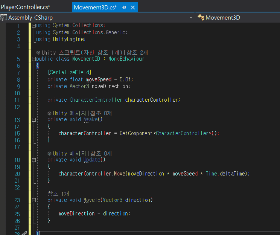Click the Unity icon above the Awake method

pos(50,113)
